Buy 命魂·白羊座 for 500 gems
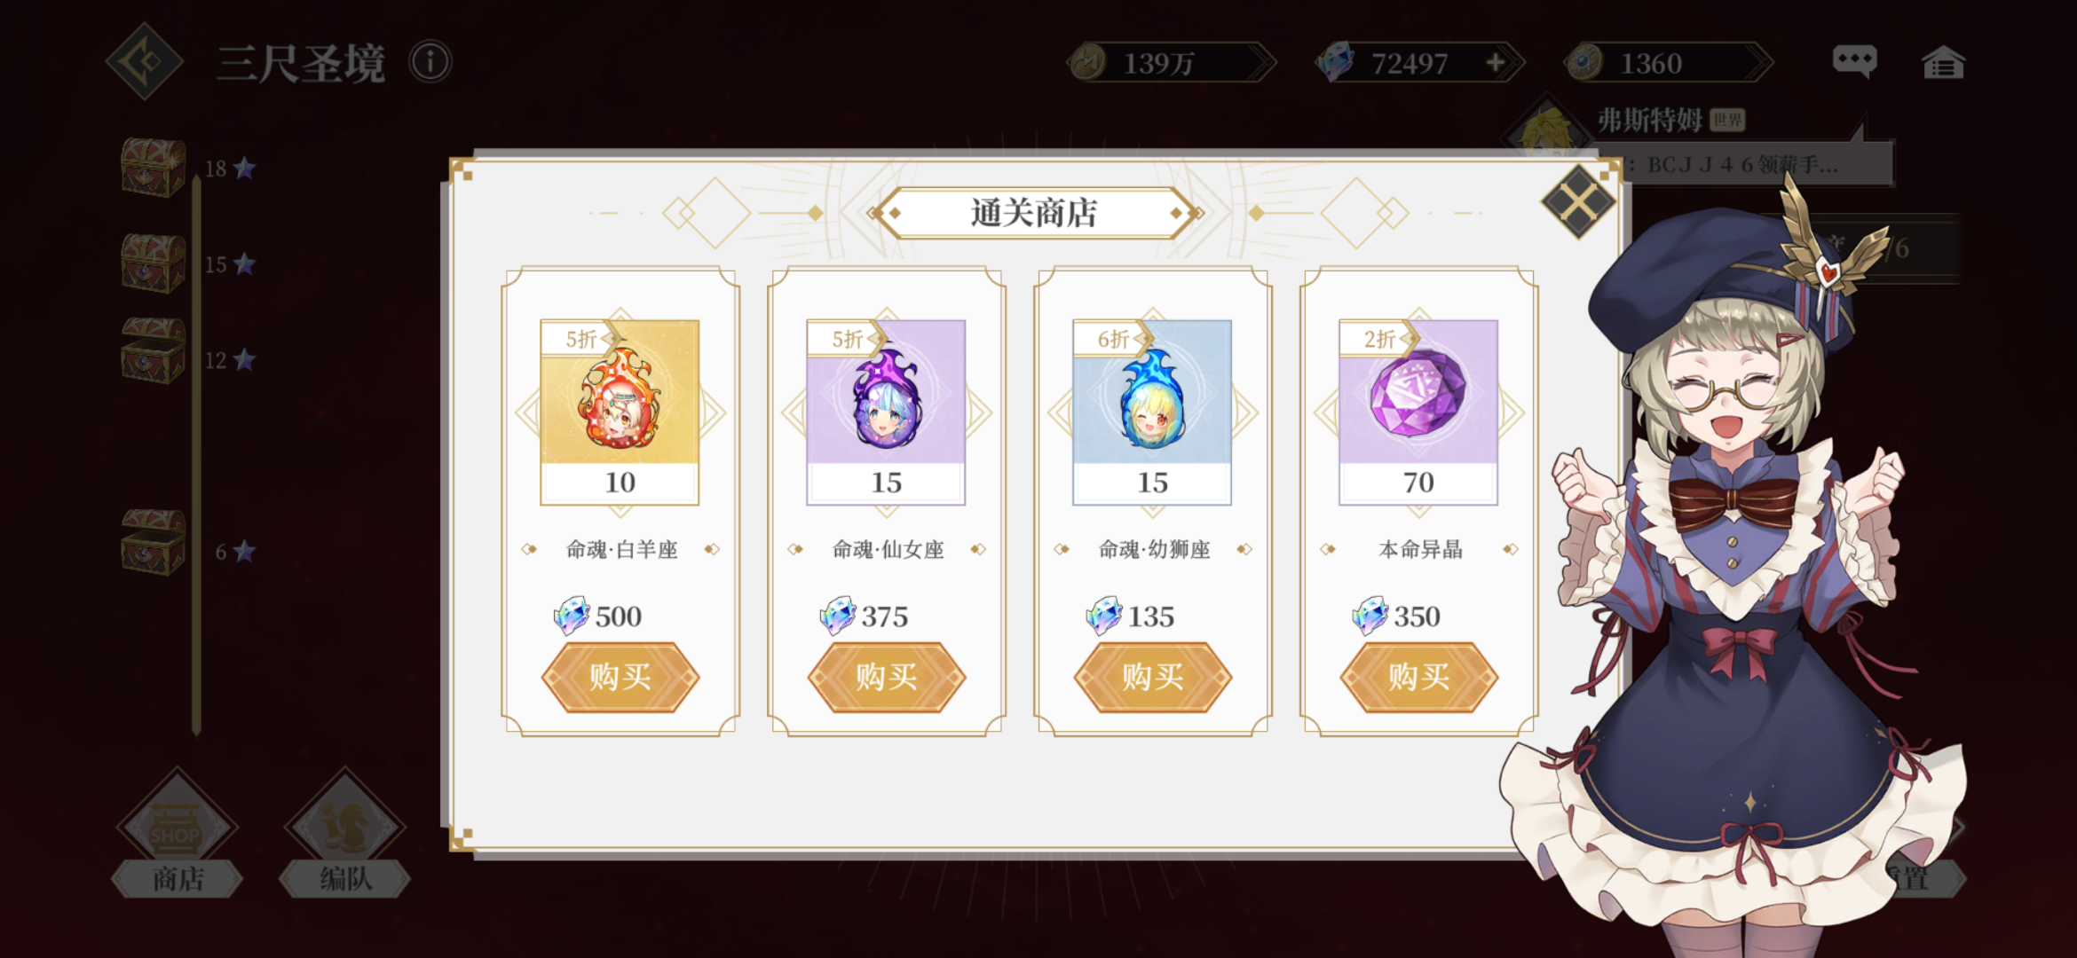Image resolution: width=2077 pixels, height=958 pixels. (620, 678)
